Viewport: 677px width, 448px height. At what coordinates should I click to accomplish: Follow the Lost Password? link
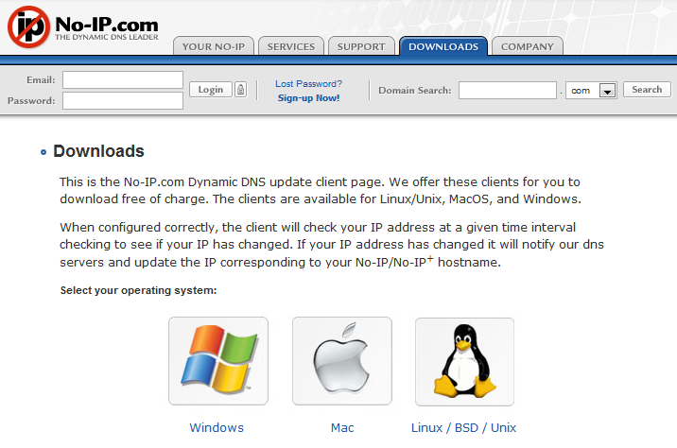[x=308, y=84]
